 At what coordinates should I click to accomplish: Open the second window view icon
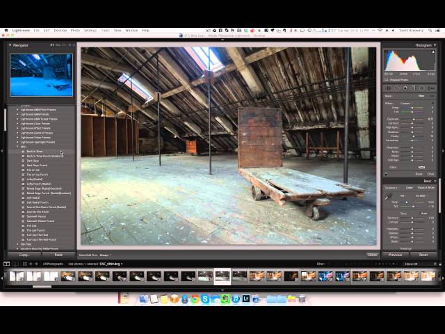click(15, 264)
